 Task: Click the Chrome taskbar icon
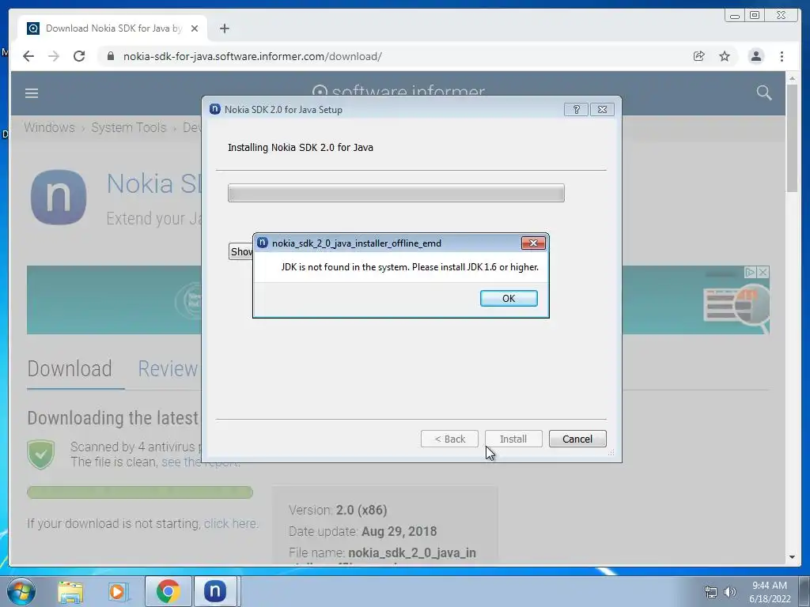[x=168, y=591]
